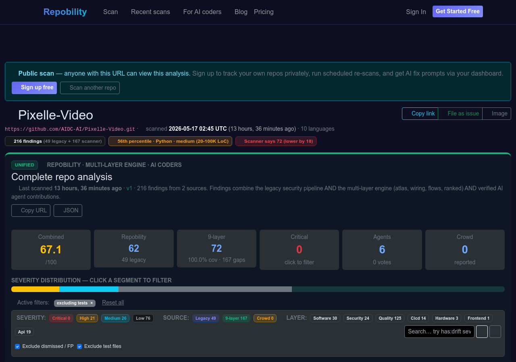Filter layer by Hardware 3
The height and width of the screenshot is (362, 516).
click(447, 318)
